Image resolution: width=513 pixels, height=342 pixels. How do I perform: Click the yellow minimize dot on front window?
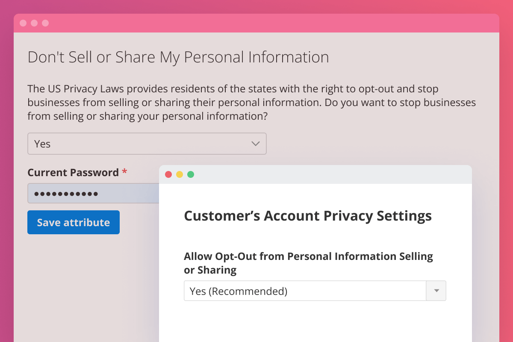[180, 174]
